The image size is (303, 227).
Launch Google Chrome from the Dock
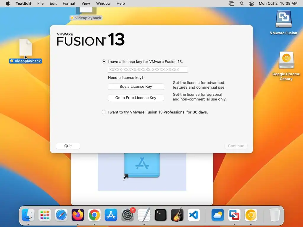point(94,215)
